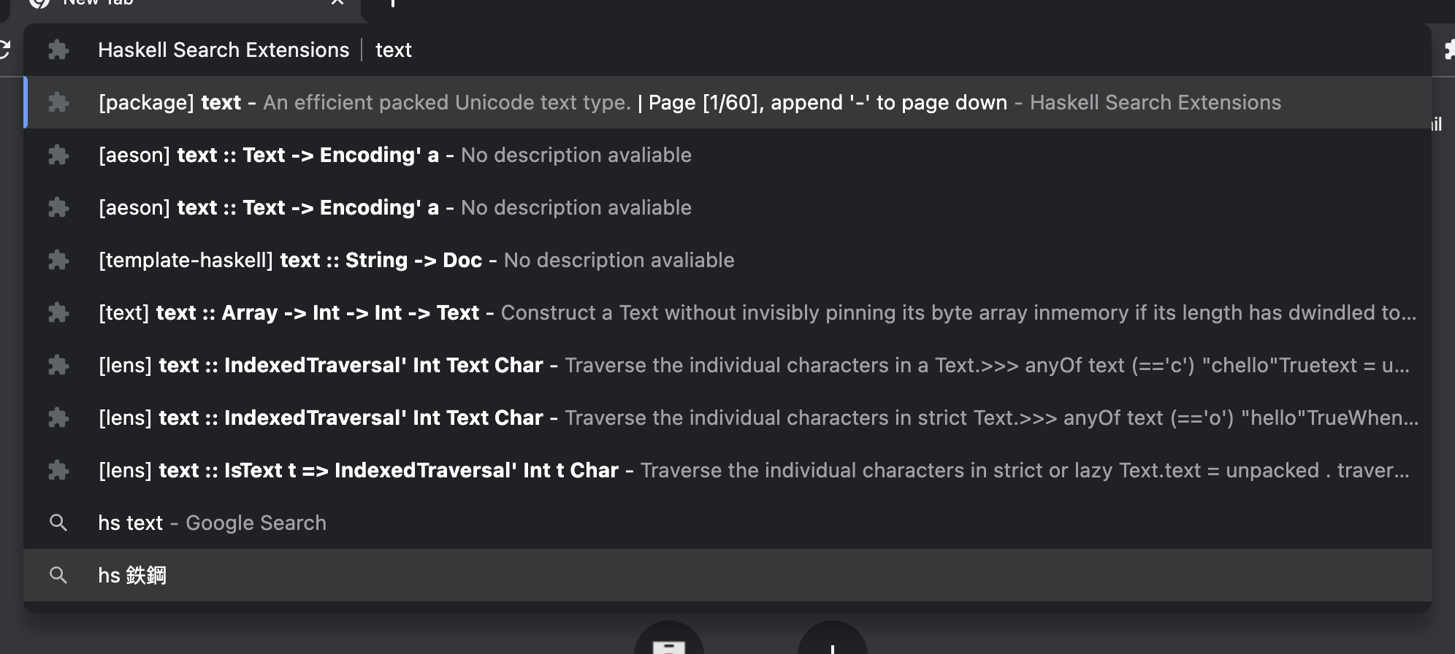
Task: Select the 'hs 鉄鋼' search suggestion
Action: (727, 575)
